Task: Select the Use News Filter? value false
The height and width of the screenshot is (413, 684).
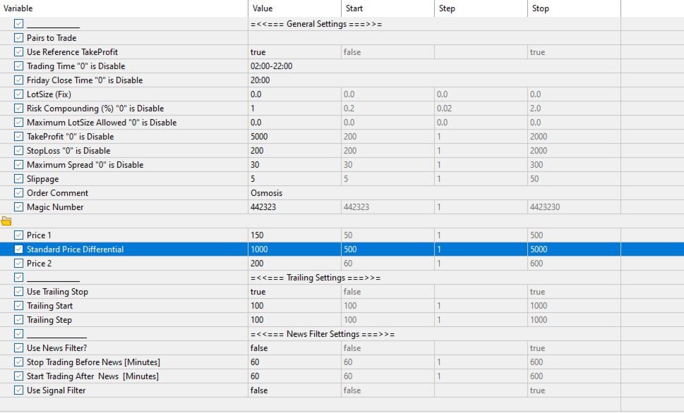Action: coord(259,347)
